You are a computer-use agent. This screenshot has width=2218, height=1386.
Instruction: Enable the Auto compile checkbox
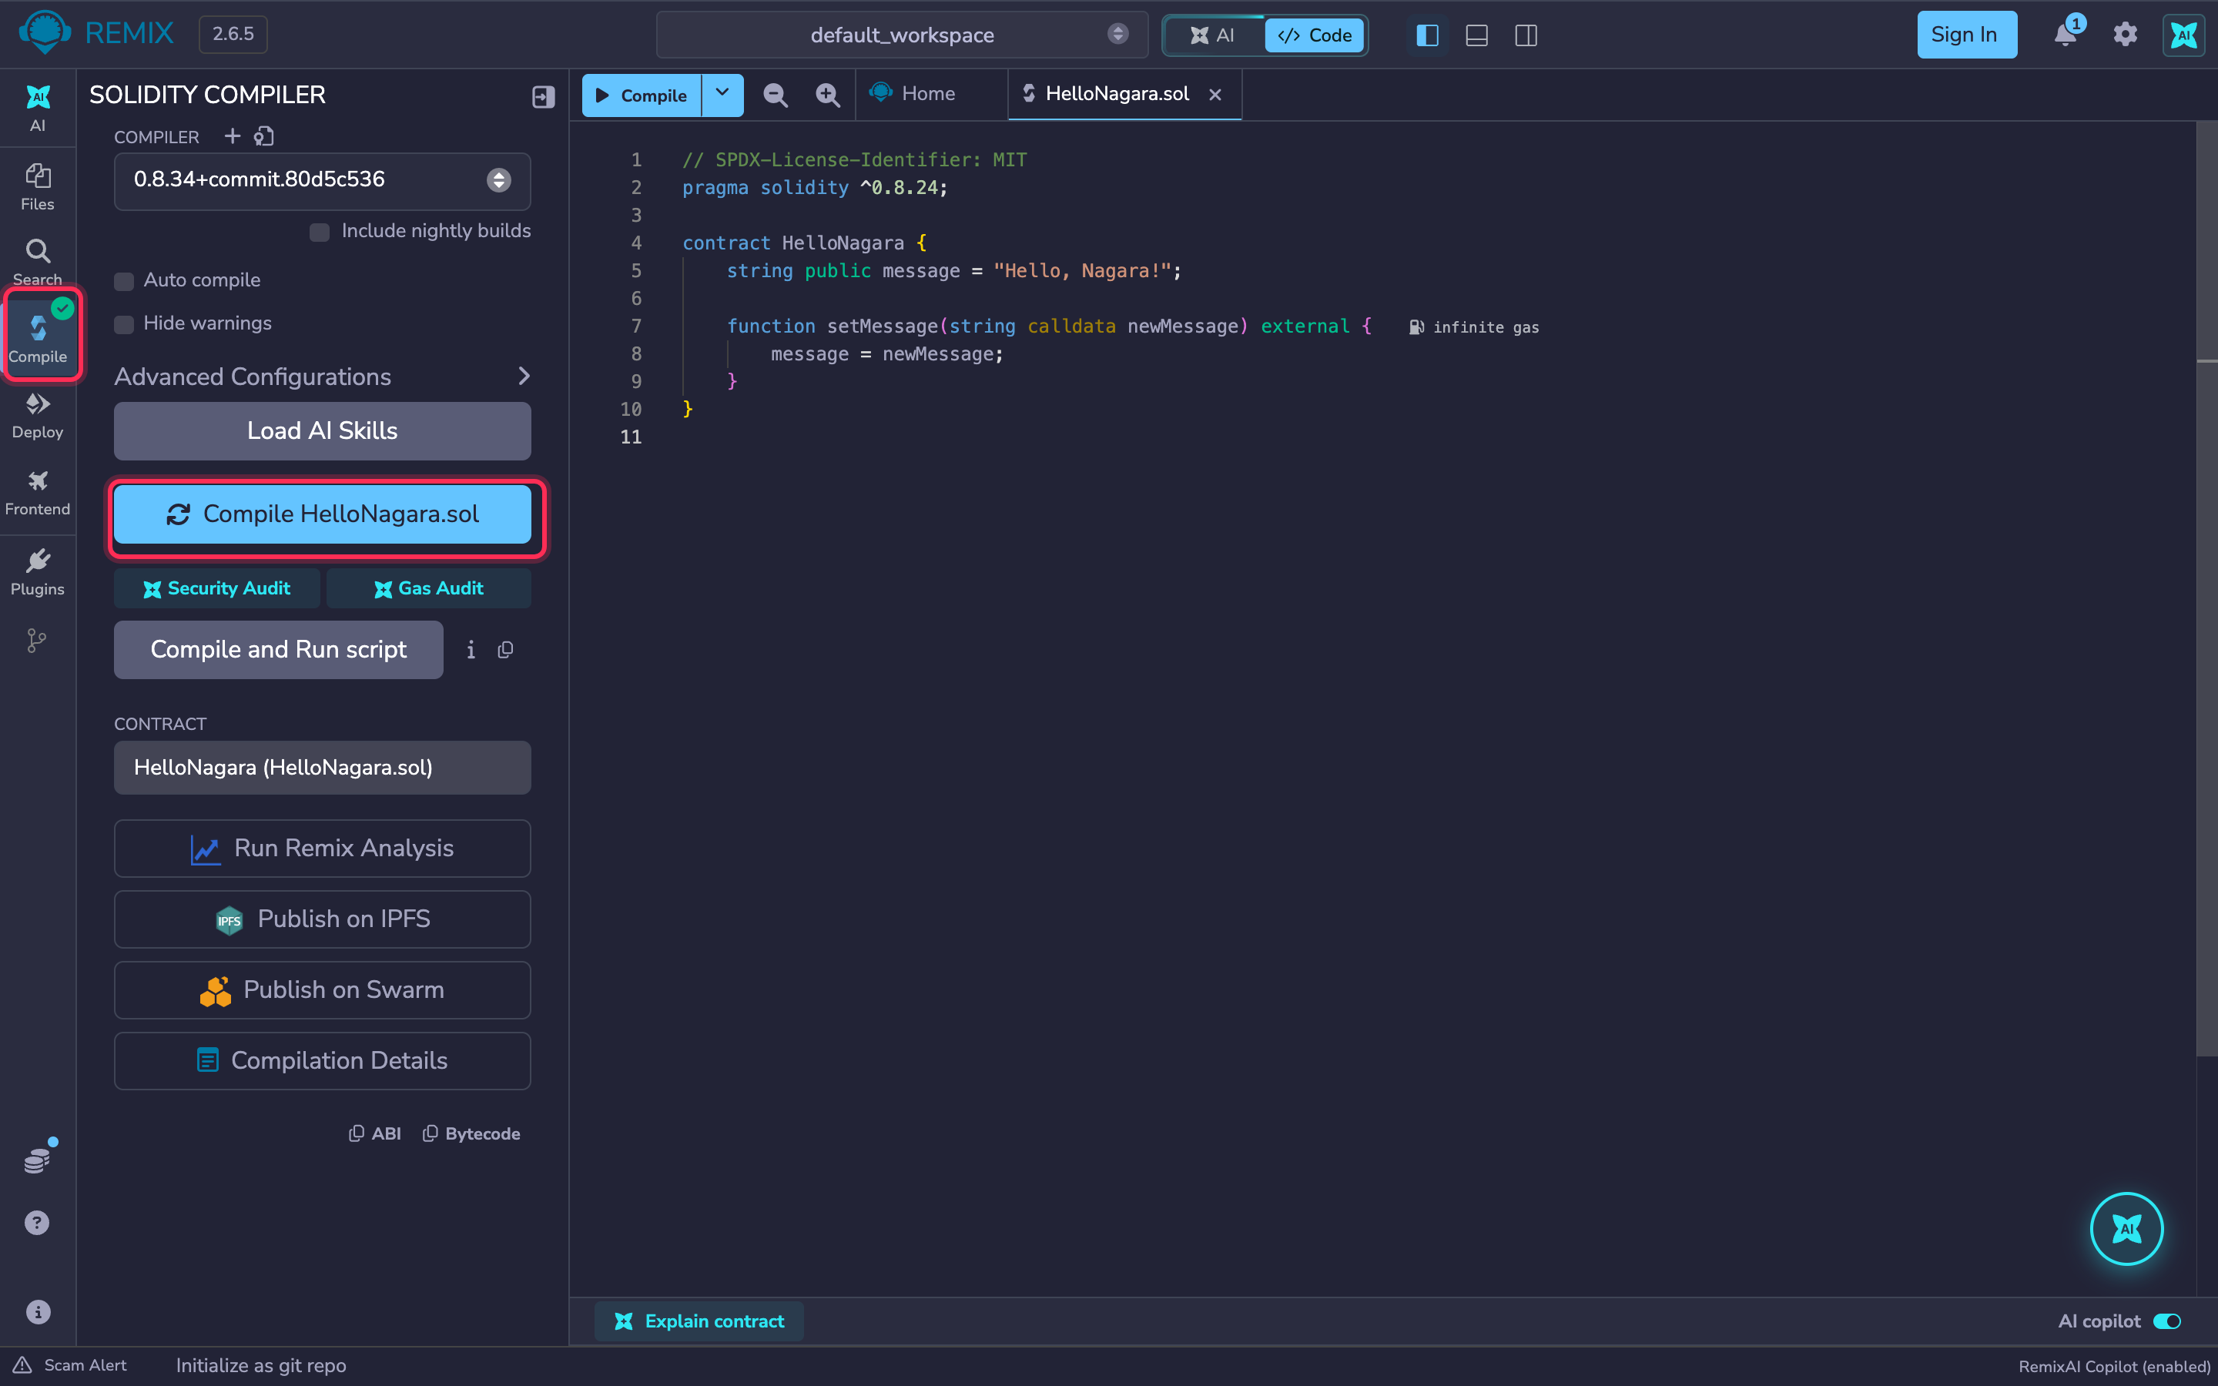124,280
